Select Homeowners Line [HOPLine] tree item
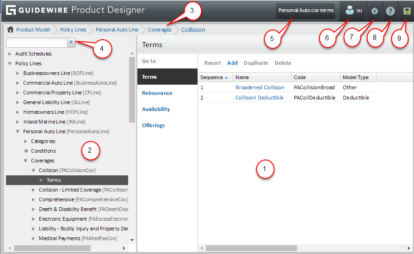 tap(55, 112)
